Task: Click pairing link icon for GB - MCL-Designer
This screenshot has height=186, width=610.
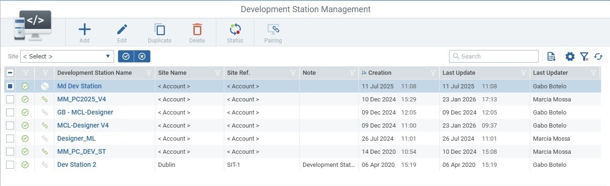Action: click(45, 112)
